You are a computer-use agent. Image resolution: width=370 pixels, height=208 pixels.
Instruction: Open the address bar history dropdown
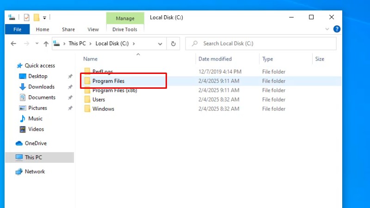[x=160, y=43]
